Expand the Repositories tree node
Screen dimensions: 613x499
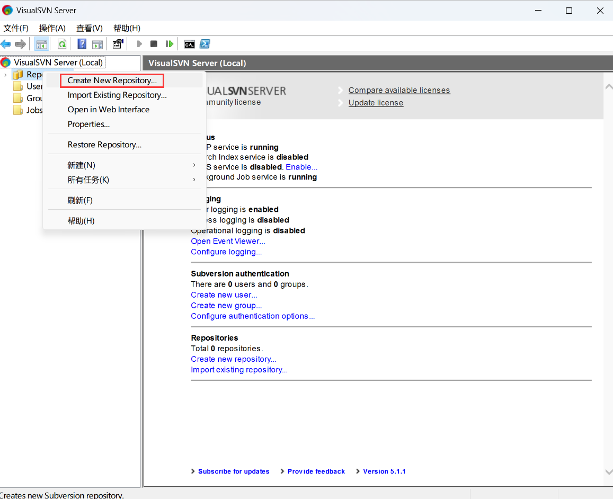coord(5,75)
